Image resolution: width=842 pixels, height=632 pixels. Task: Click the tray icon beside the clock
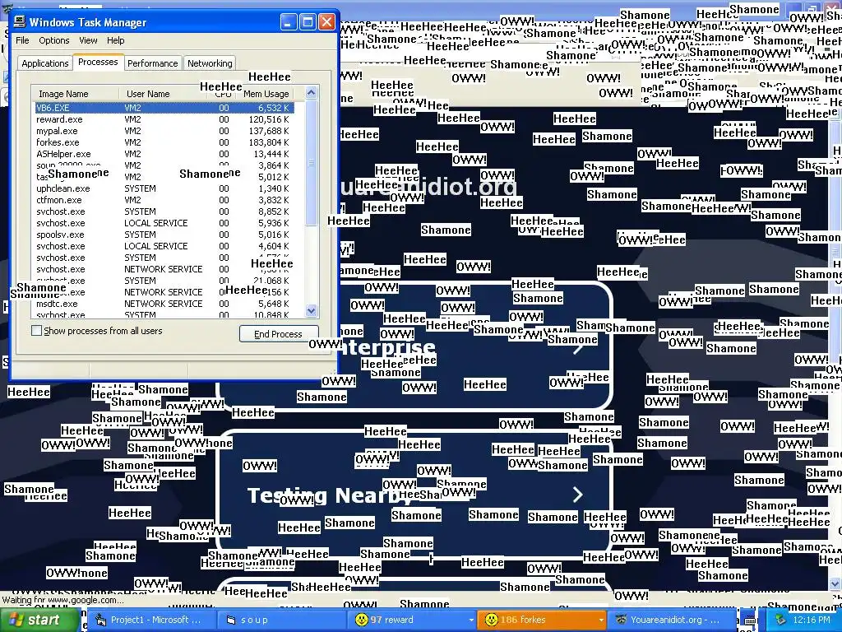click(780, 620)
